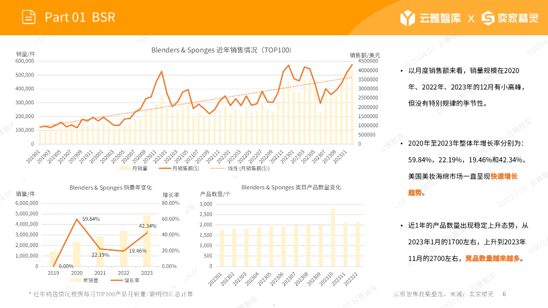Click the 2023 yearly sales bar
This screenshot has height=308, width=548.
point(147,241)
